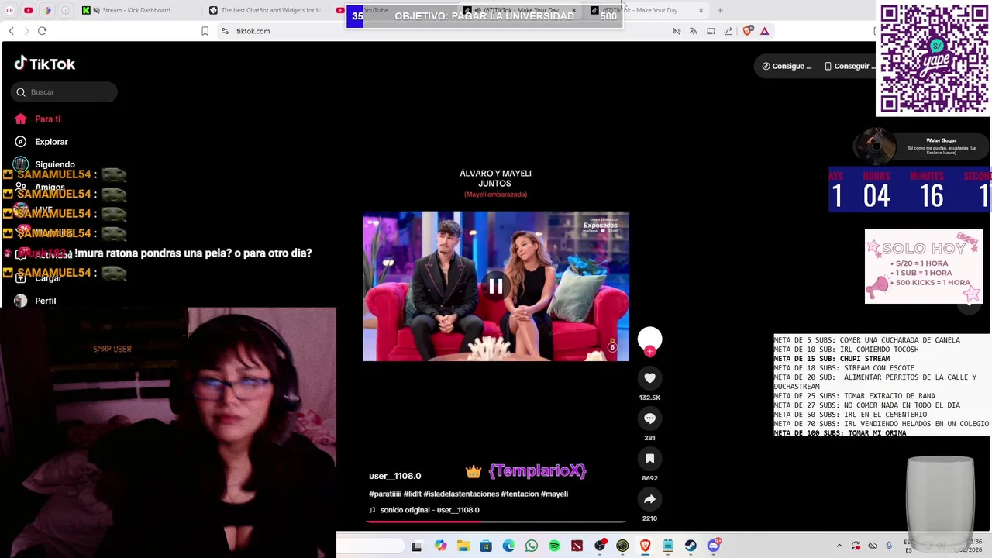The height and width of the screenshot is (558, 992).
Task: Click the video progress bar
Action: point(495,522)
